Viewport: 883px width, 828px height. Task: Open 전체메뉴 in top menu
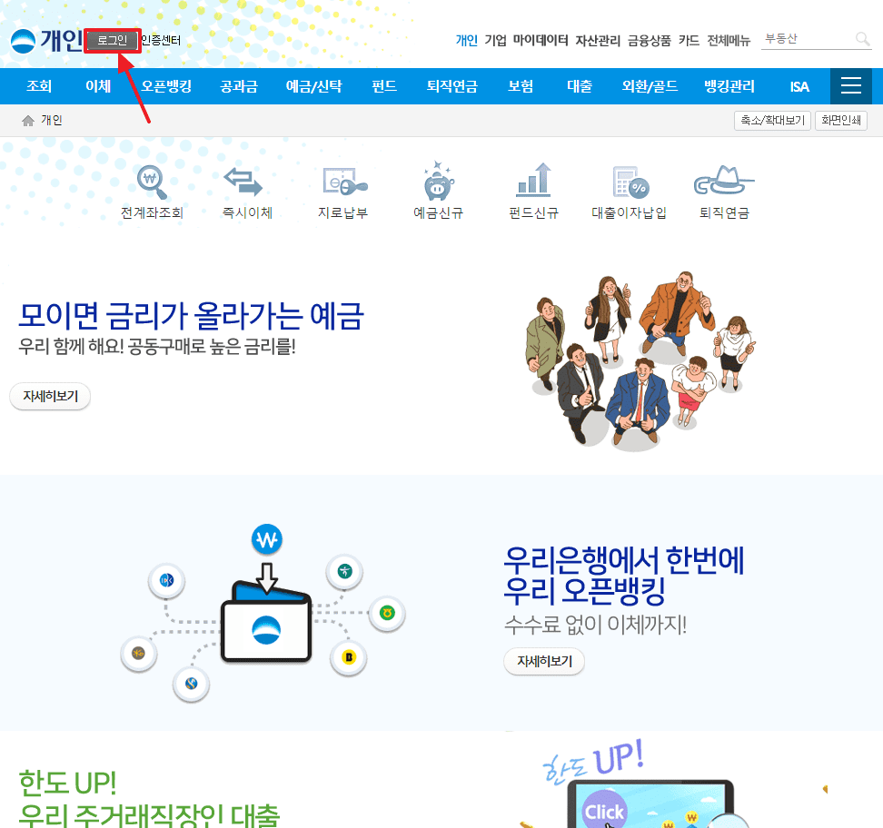[x=729, y=41]
